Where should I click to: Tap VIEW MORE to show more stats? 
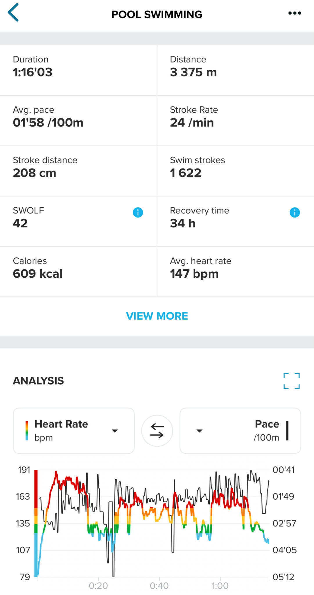157,316
